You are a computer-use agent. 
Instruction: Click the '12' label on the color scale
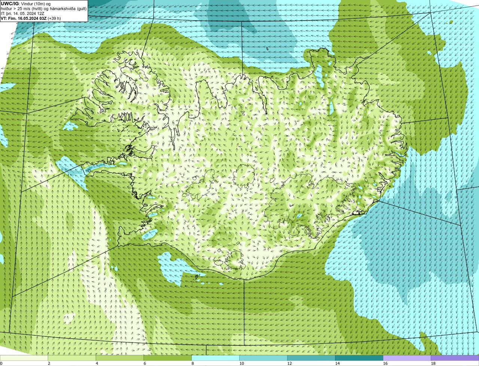click(x=289, y=363)
